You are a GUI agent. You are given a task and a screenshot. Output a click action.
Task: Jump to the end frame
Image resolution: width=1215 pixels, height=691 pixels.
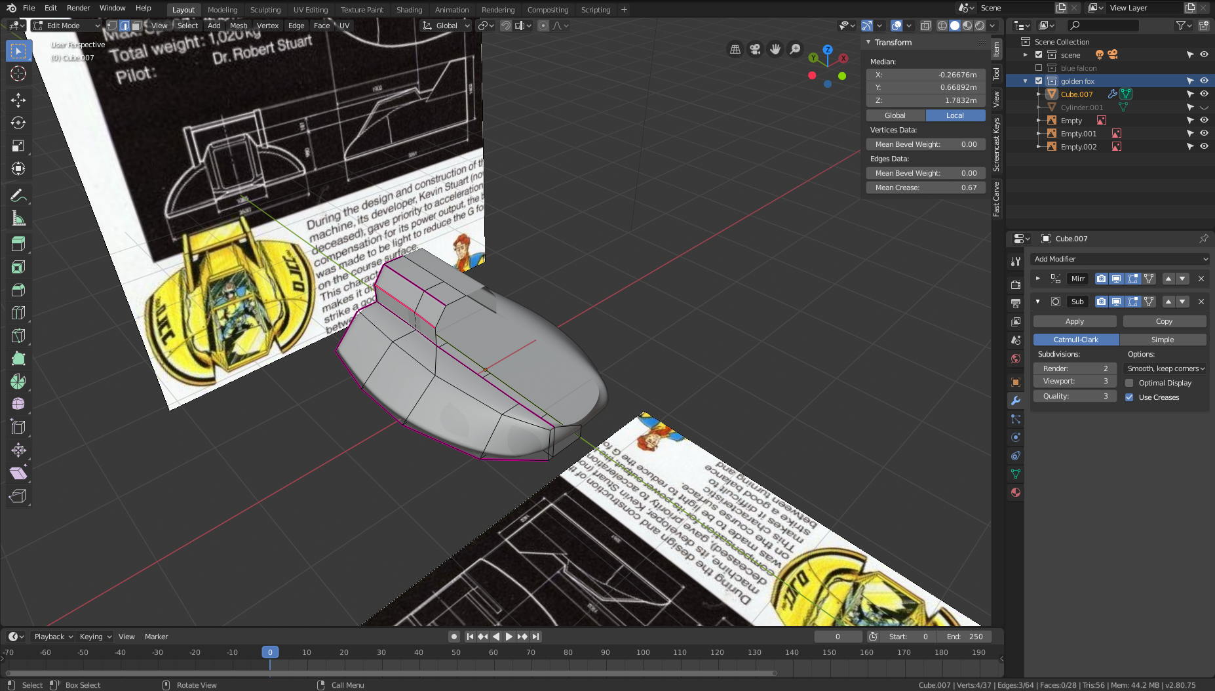tap(536, 637)
